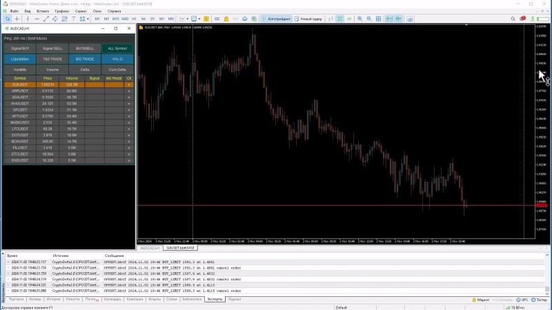Click the log scrollbar down arrow
The height and width of the screenshot is (310, 552).
pos(547,294)
